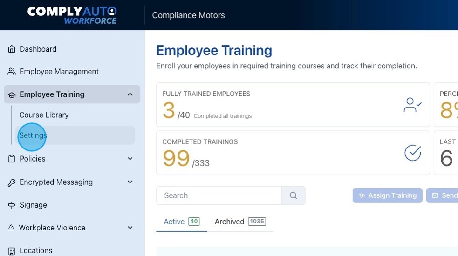458x256 pixels.
Task: Click into the Search input field
Action: pos(219,195)
